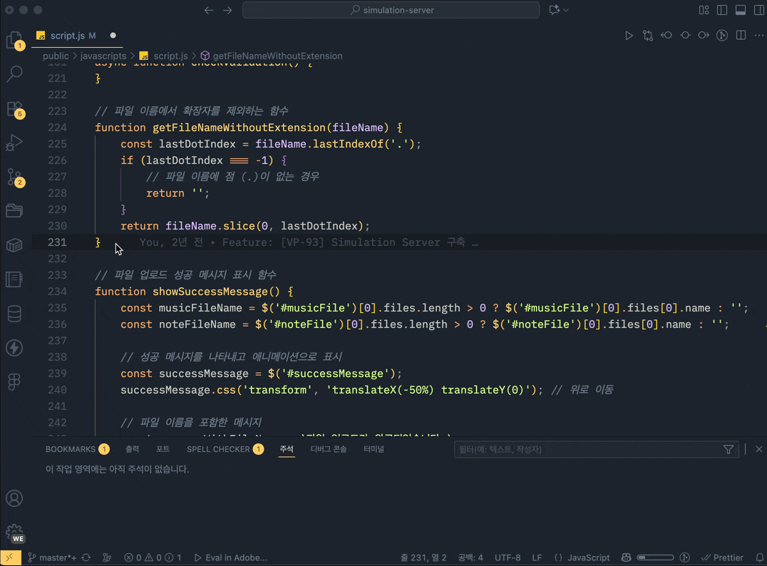This screenshot has height=566, width=767.
Task: Click the master*+ branch in status bar
Action: point(52,557)
